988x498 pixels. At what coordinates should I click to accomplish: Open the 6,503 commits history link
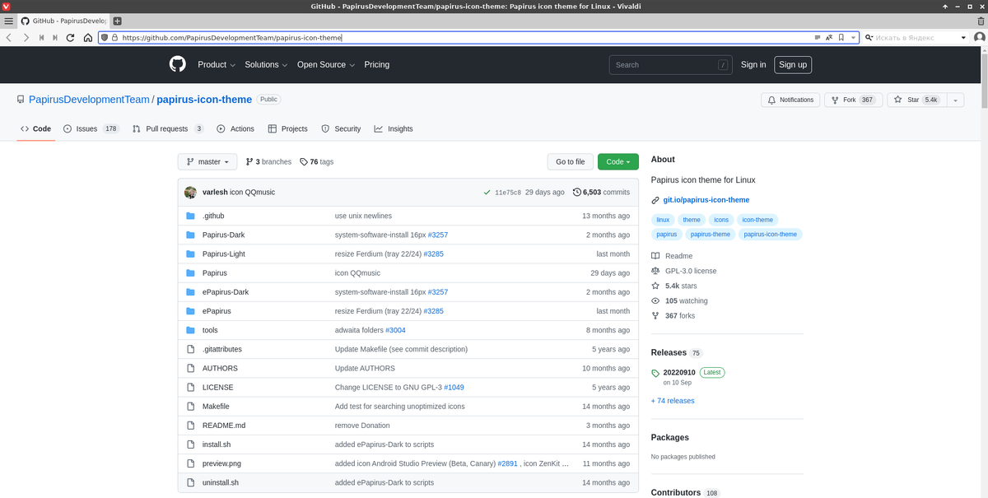click(601, 192)
